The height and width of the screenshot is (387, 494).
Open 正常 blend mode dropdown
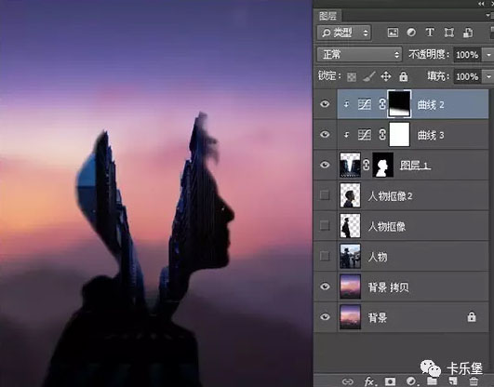pos(359,55)
